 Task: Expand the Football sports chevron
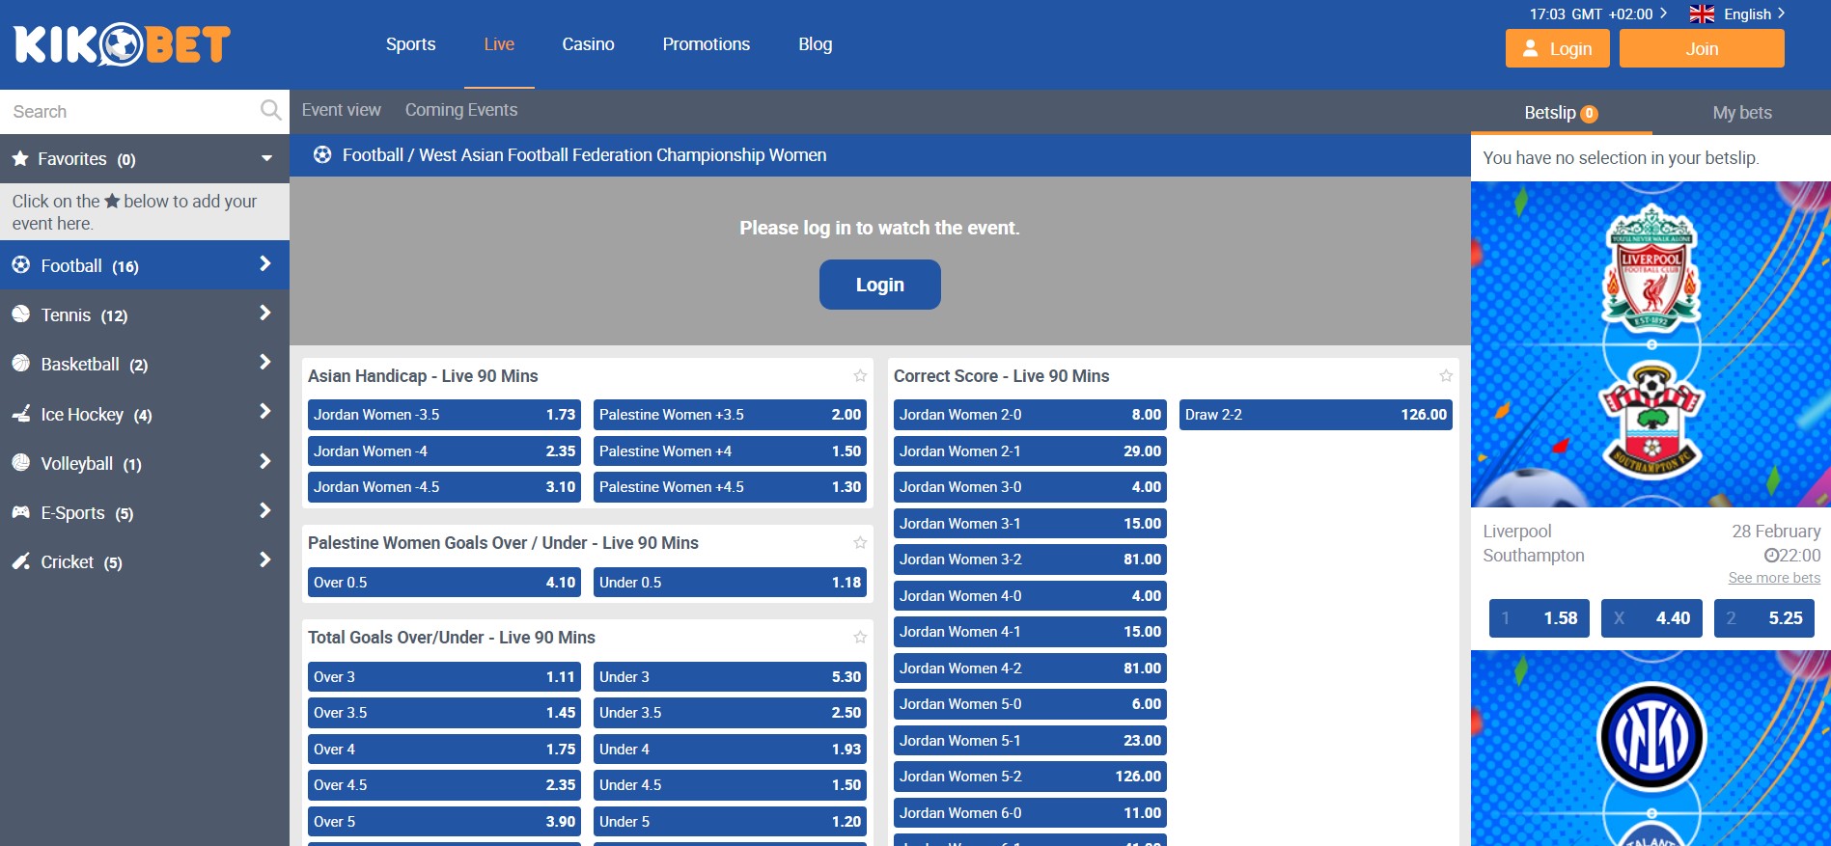click(x=265, y=263)
